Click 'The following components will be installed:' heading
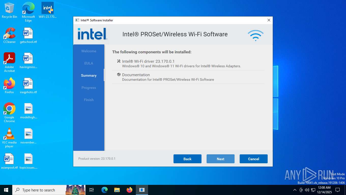The image size is (346, 195). tap(152, 52)
